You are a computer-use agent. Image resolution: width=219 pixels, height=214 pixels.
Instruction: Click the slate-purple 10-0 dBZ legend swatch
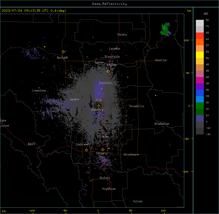pyautogui.click(x=200, y=118)
